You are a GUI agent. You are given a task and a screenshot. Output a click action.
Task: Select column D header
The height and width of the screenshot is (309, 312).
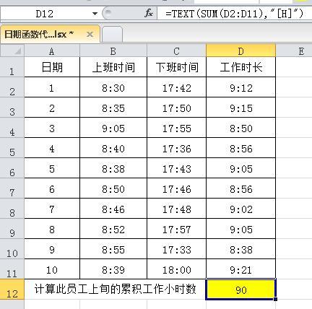(240, 51)
